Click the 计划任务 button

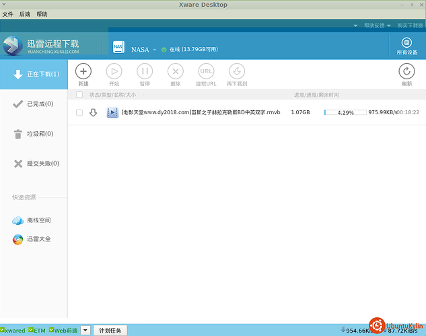[109, 331]
